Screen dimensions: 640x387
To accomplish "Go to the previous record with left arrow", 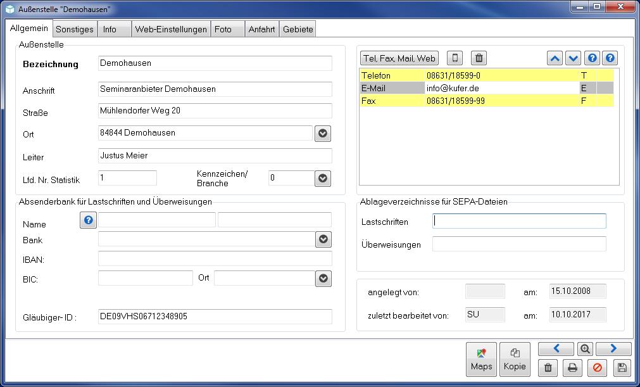I will click(x=556, y=348).
